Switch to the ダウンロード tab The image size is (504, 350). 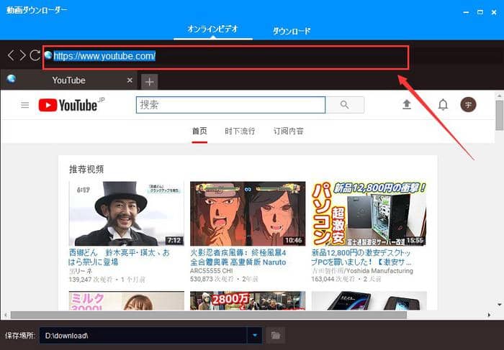click(x=292, y=31)
